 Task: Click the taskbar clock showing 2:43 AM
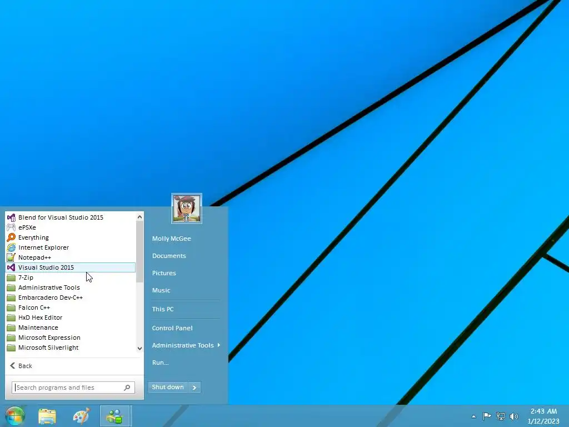543,416
